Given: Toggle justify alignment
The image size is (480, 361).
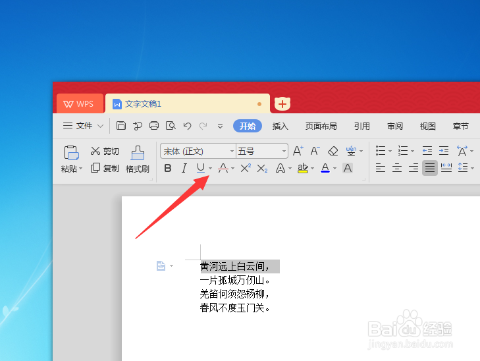Looking at the screenshot, I should point(430,168).
